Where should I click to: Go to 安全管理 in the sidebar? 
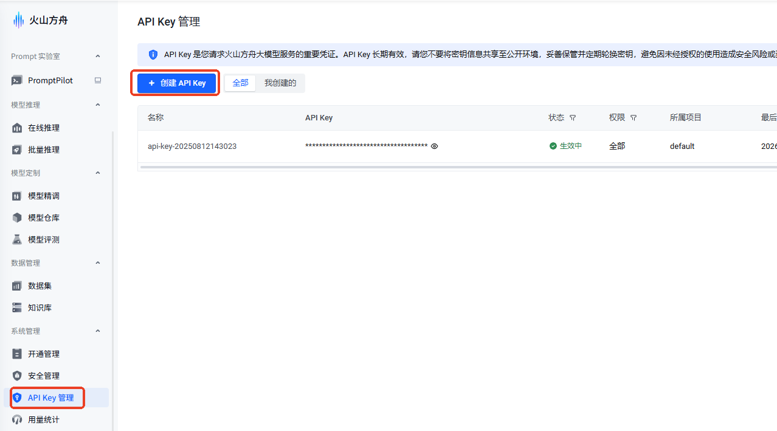[43, 376]
